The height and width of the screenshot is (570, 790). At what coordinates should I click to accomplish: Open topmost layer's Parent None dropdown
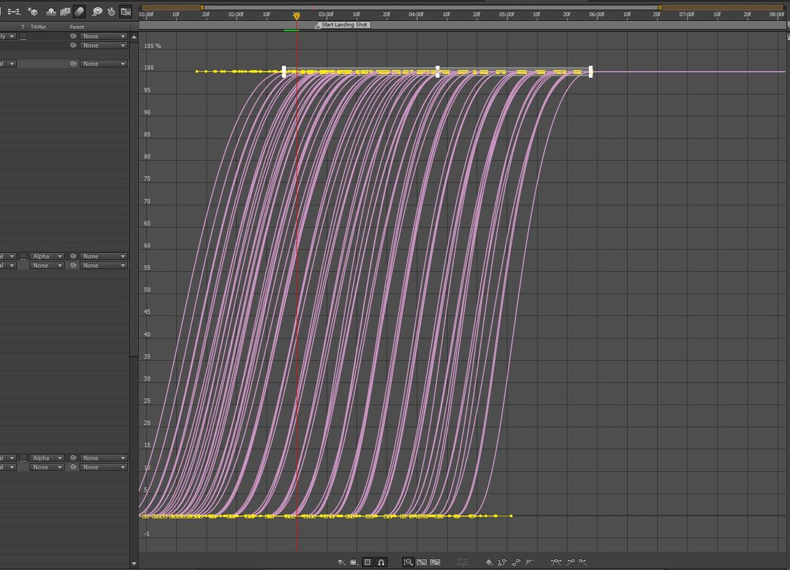[104, 36]
